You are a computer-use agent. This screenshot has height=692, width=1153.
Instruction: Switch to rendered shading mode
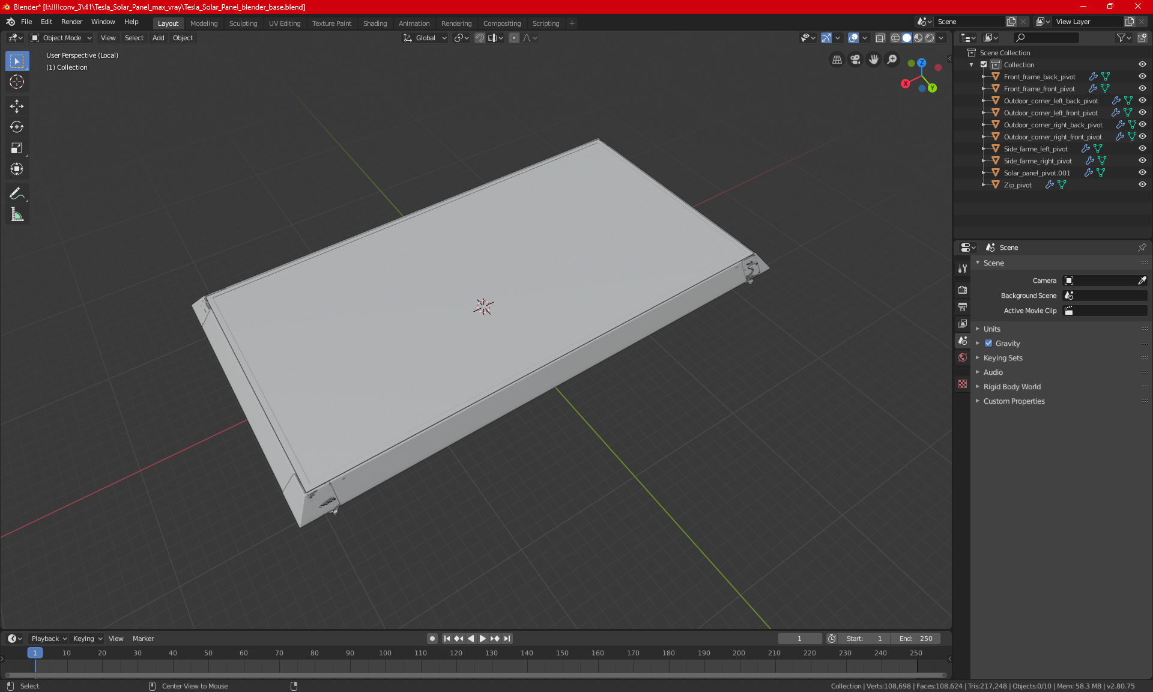pos(930,38)
